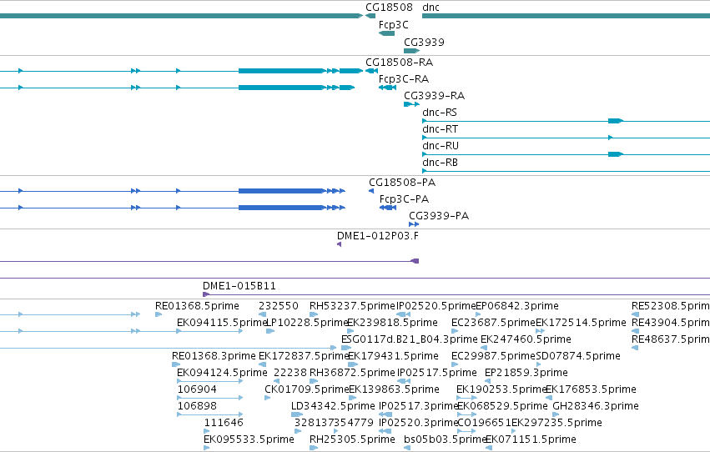Click EST LD34342.5prime
Viewport: 710px width, 452px height.
[x=333, y=407]
